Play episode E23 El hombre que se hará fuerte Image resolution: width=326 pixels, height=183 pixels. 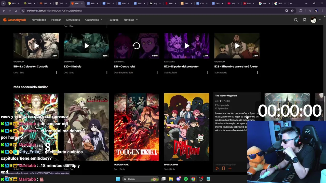(x=237, y=46)
